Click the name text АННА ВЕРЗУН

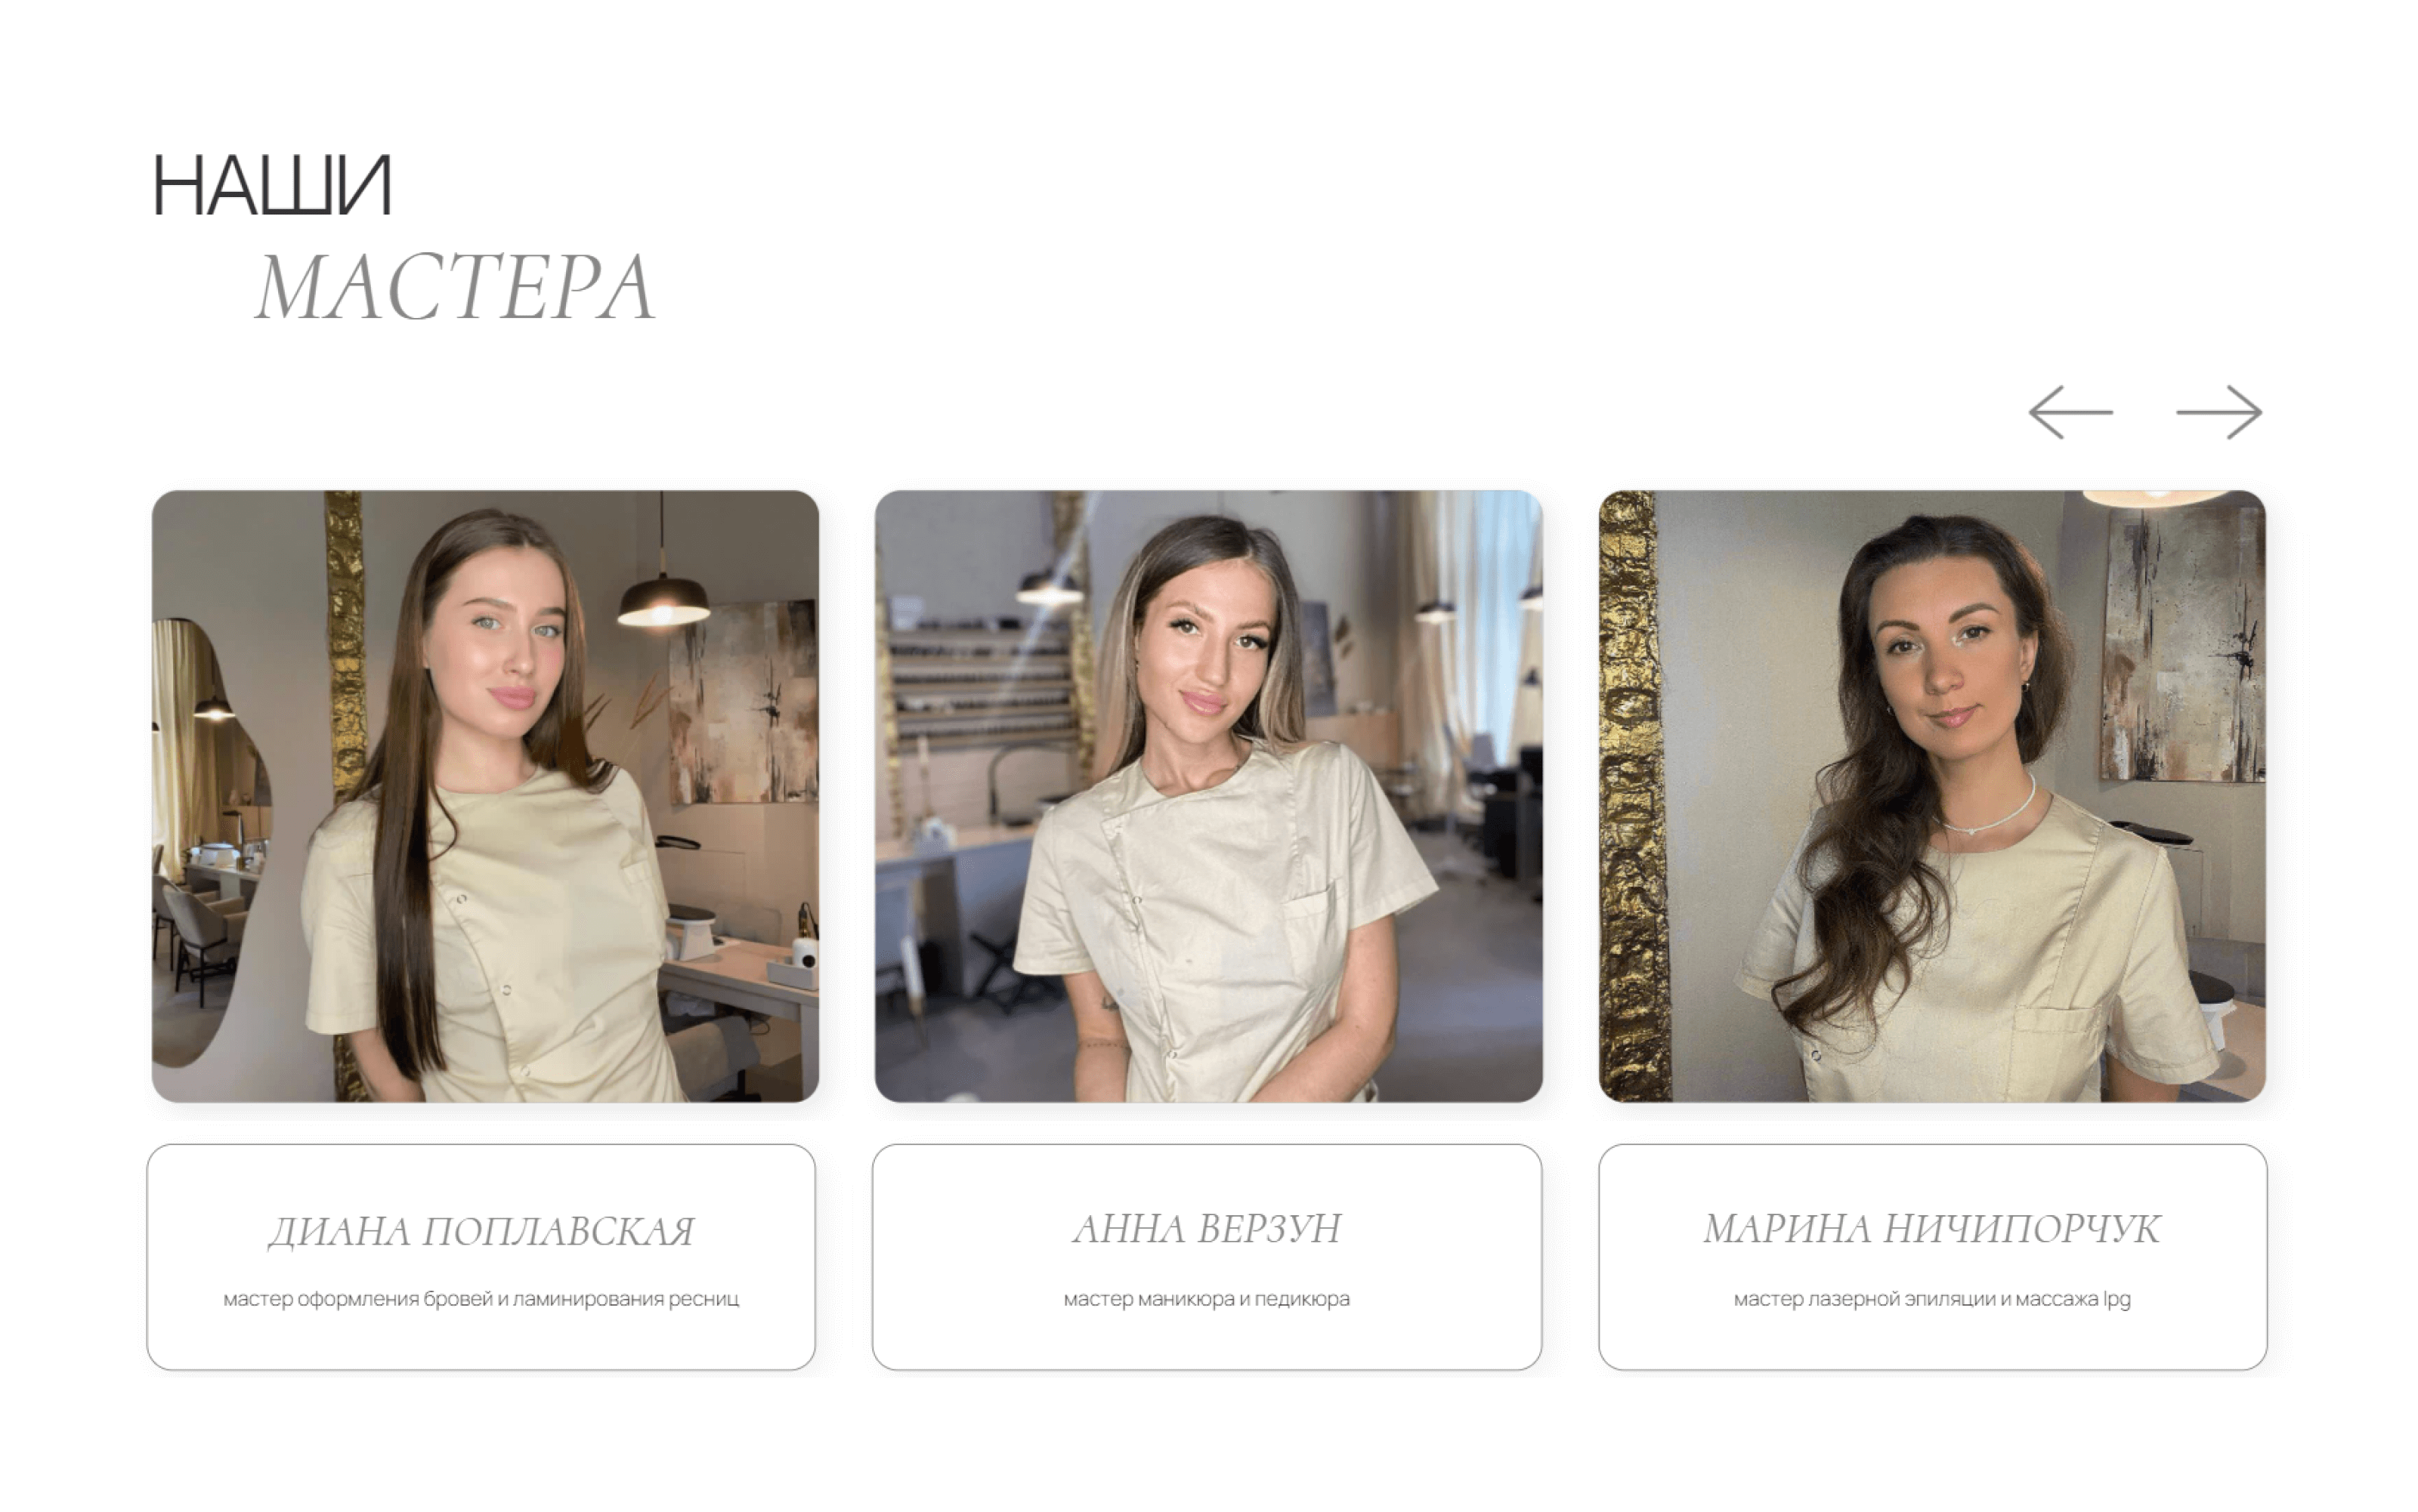pos(1207,1229)
